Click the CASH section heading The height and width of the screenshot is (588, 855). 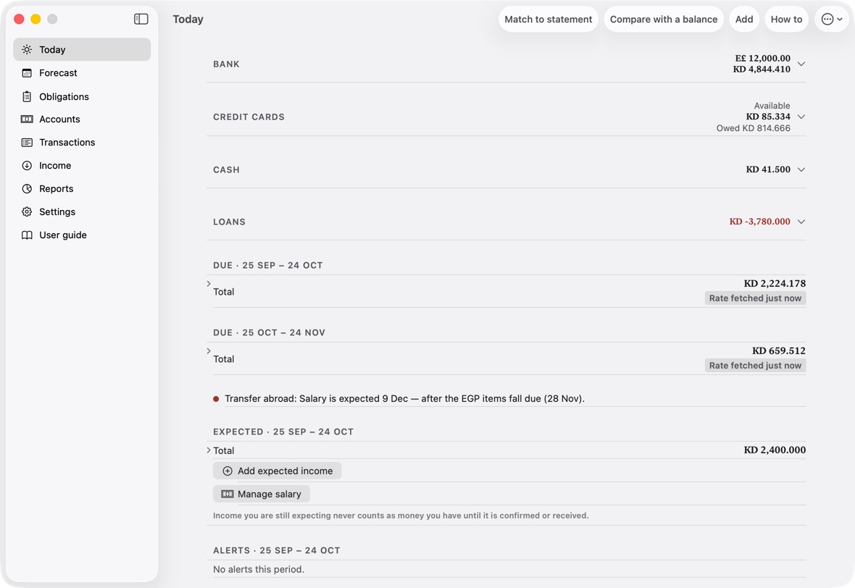click(x=226, y=170)
